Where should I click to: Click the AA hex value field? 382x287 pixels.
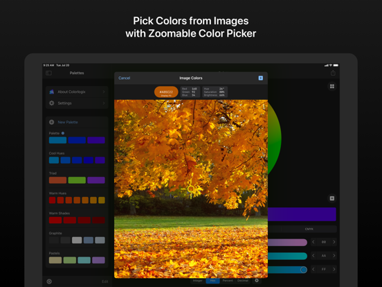(324, 256)
